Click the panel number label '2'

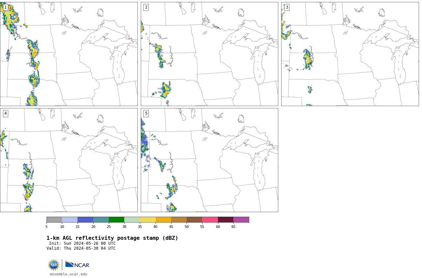coord(146,7)
